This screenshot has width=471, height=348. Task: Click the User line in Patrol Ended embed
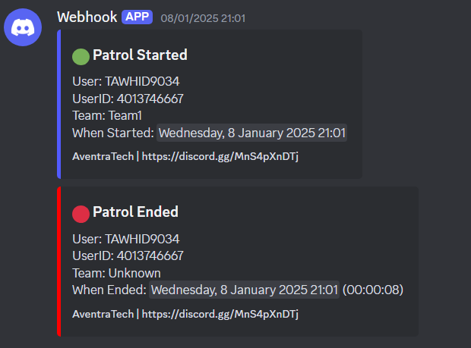pos(125,239)
